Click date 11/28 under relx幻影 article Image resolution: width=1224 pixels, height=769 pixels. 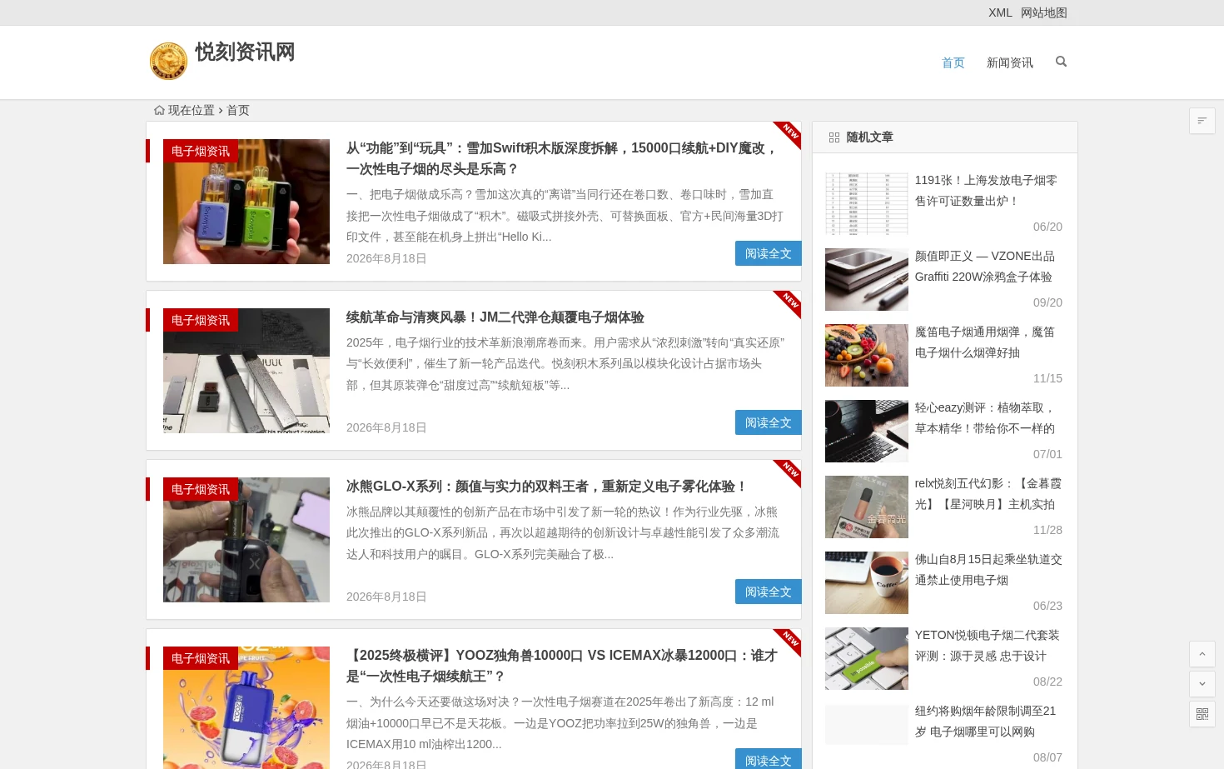point(1047,530)
